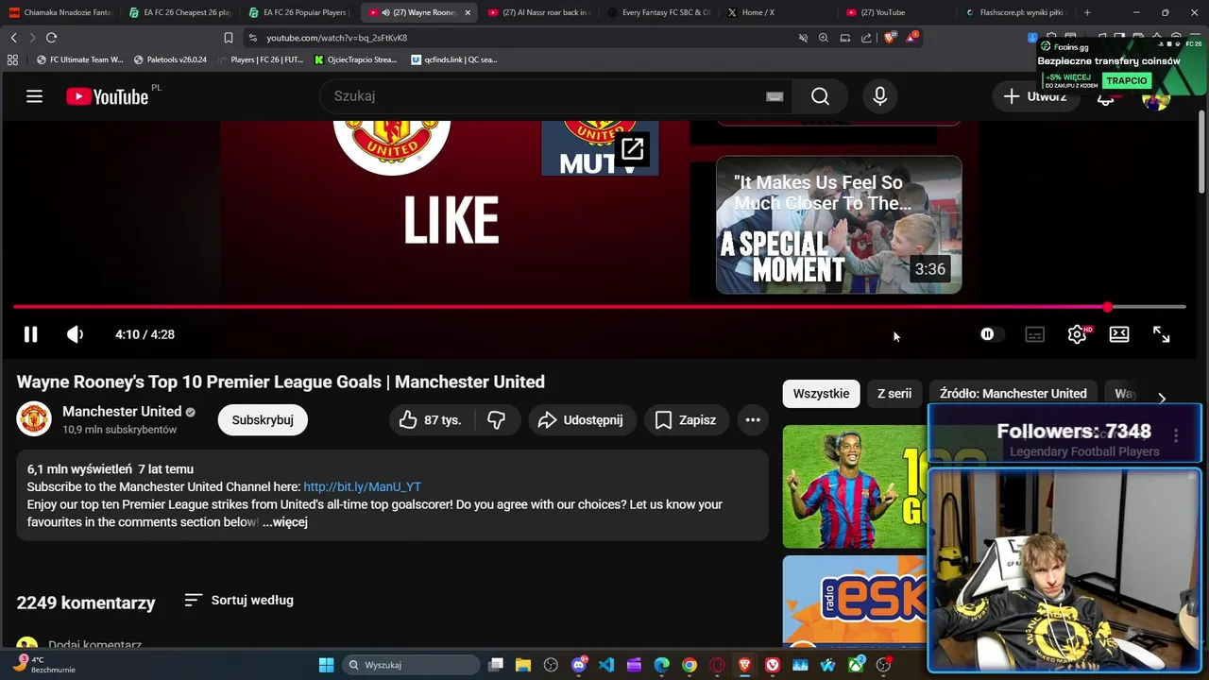This screenshot has height=680, width=1209.
Task: Open Paletools v26.0.24 bookmark
Action: [170, 59]
